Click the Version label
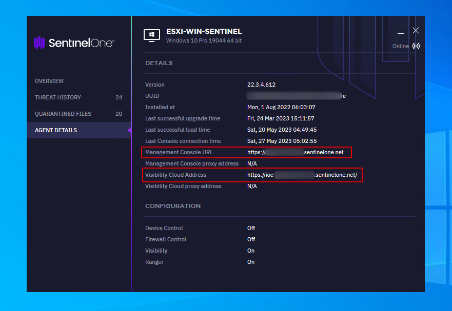This screenshot has width=452, height=311. coord(155,85)
